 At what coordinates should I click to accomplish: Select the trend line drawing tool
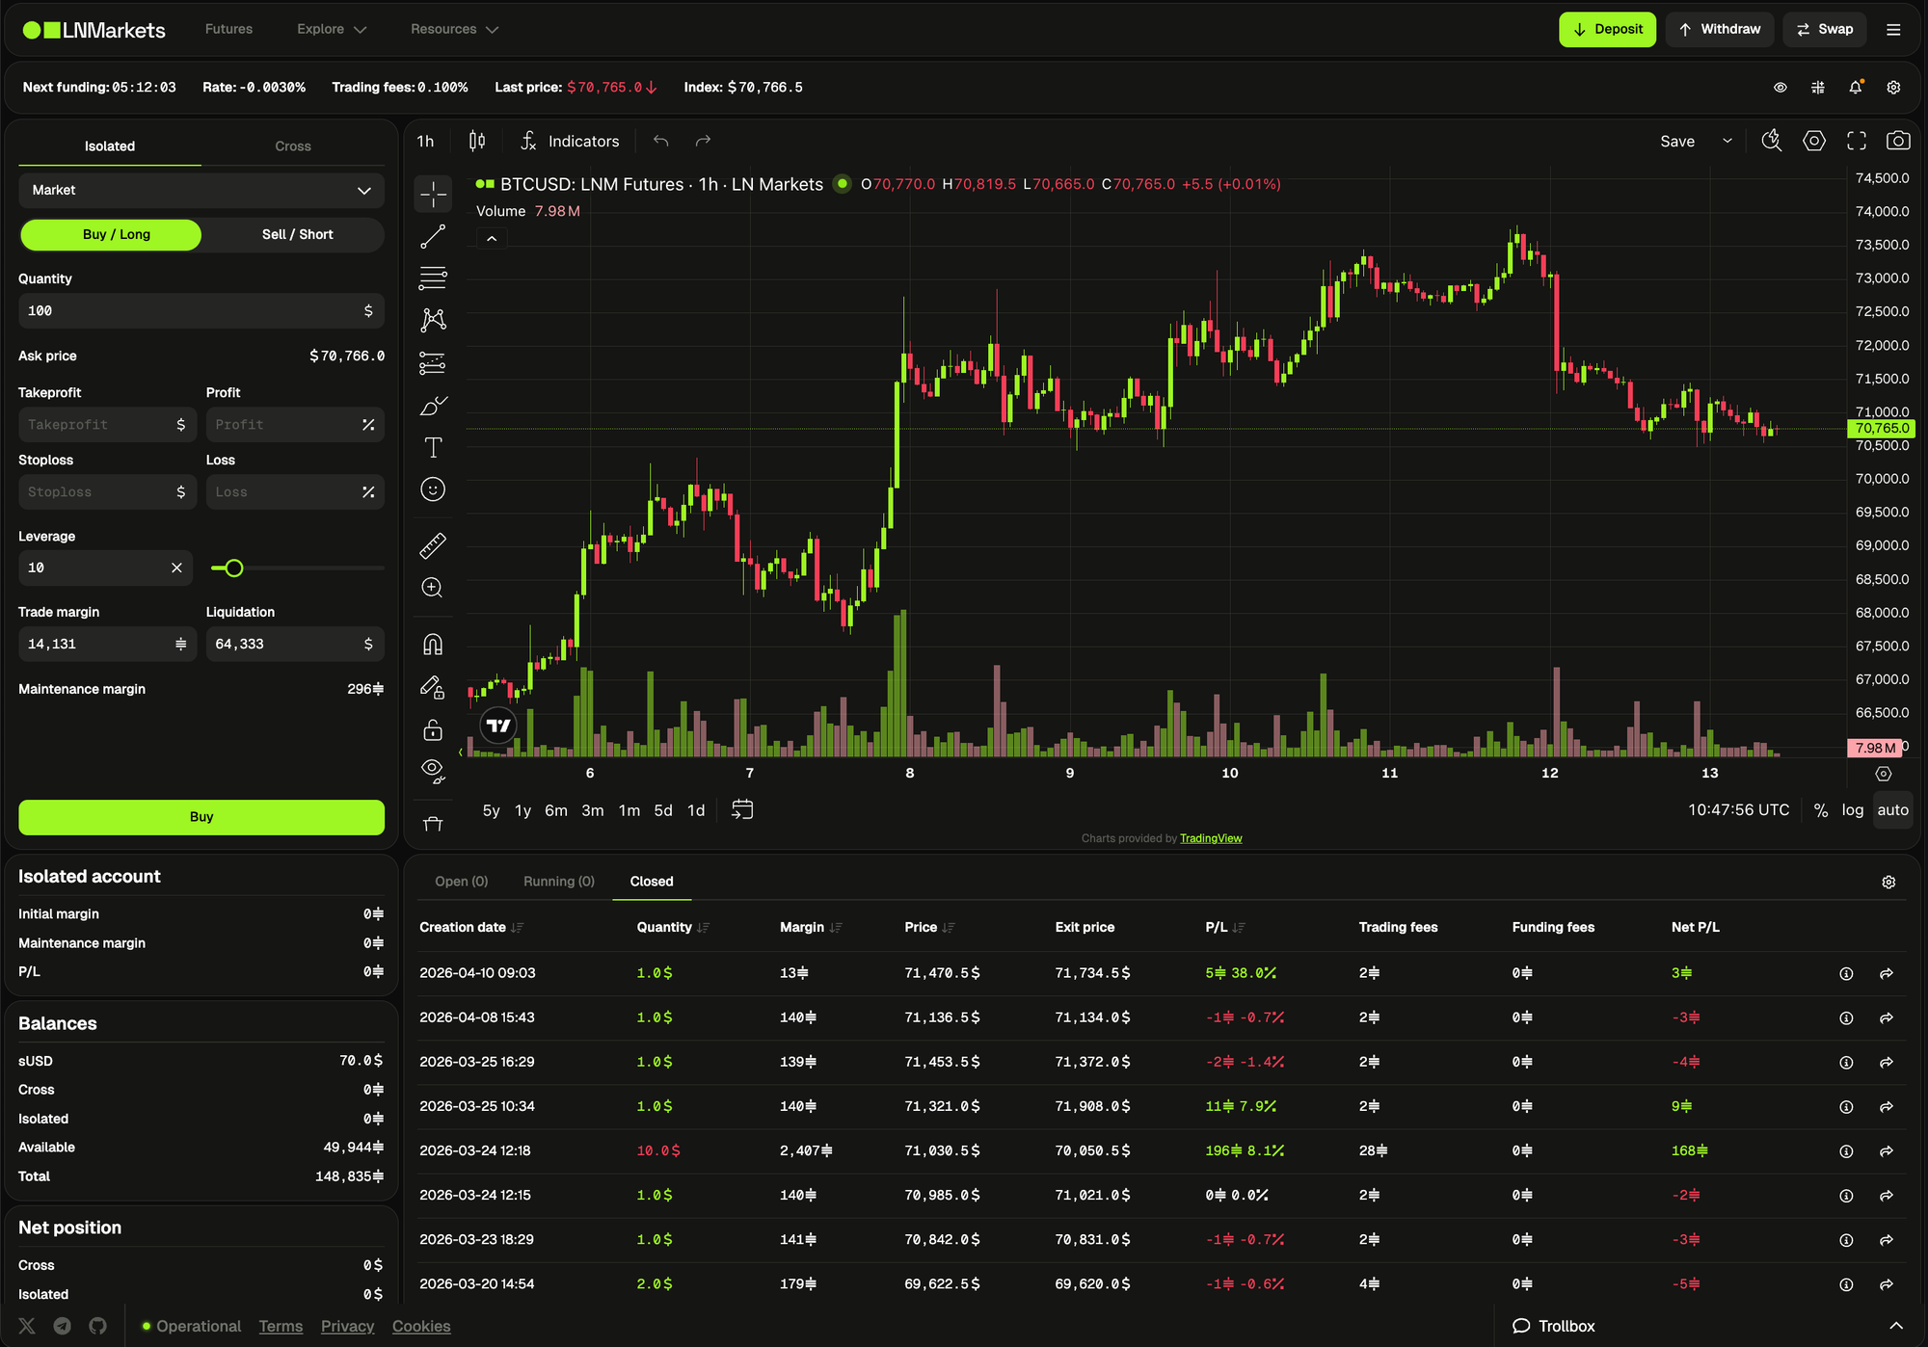433,236
